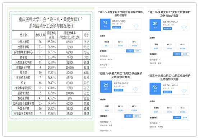The height and width of the screenshot is (139, 199).
Task: Click the 总分 column header in the table
Action: coord(86,35)
